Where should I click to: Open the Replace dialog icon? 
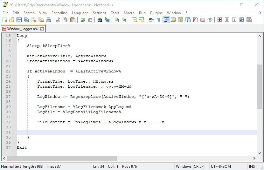[x=107, y=20]
